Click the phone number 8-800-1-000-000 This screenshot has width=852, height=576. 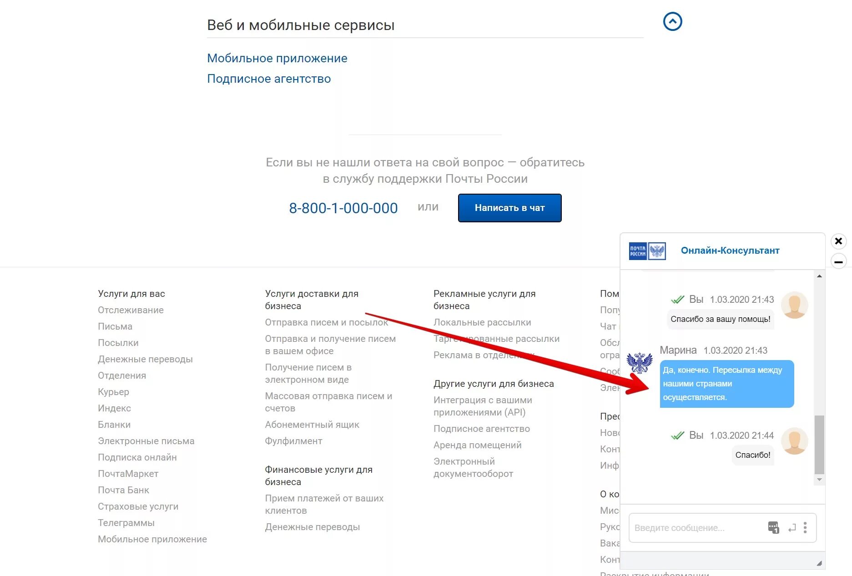343,208
